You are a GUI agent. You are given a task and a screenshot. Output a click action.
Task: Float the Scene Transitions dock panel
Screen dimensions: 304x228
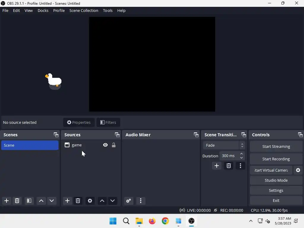[244, 135]
